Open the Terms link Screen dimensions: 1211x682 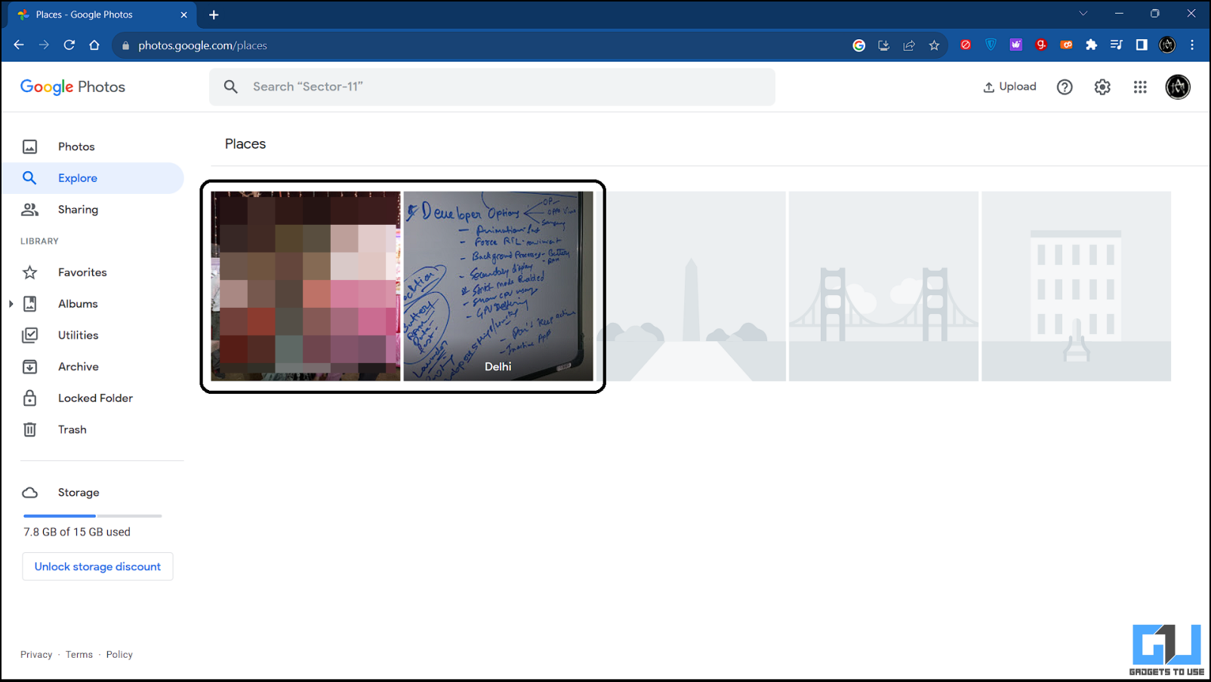79,655
